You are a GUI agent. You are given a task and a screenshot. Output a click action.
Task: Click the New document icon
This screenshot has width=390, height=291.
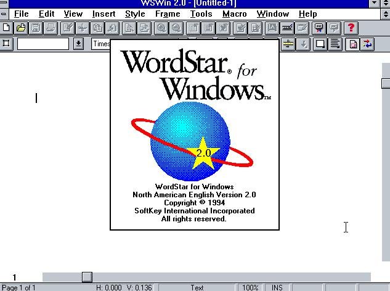pos(6,28)
